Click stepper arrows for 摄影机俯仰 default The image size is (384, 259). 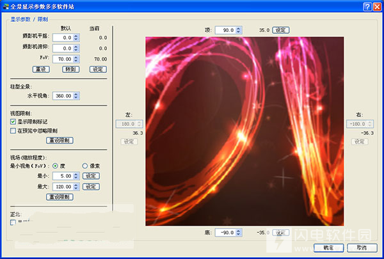click(76, 48)
